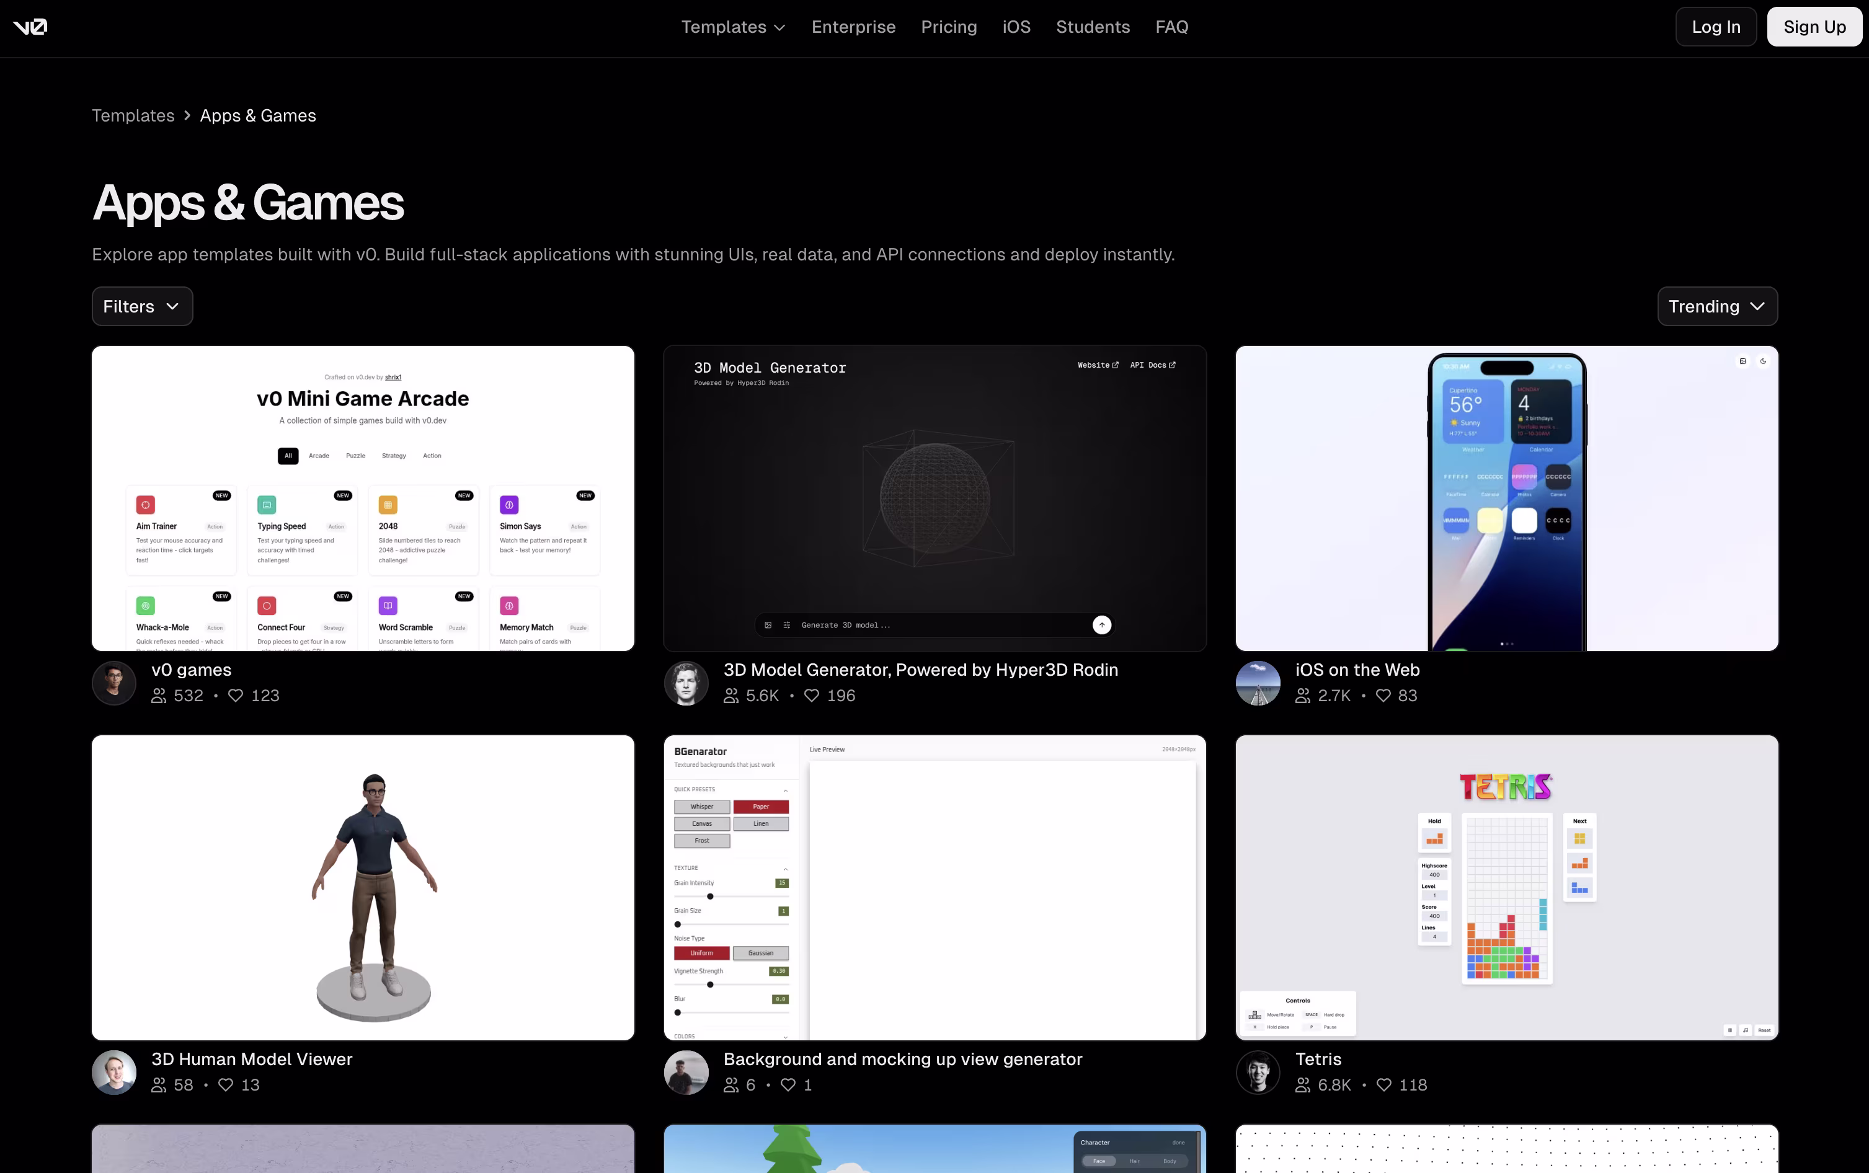Open the Pricing page

coord(949,27)
